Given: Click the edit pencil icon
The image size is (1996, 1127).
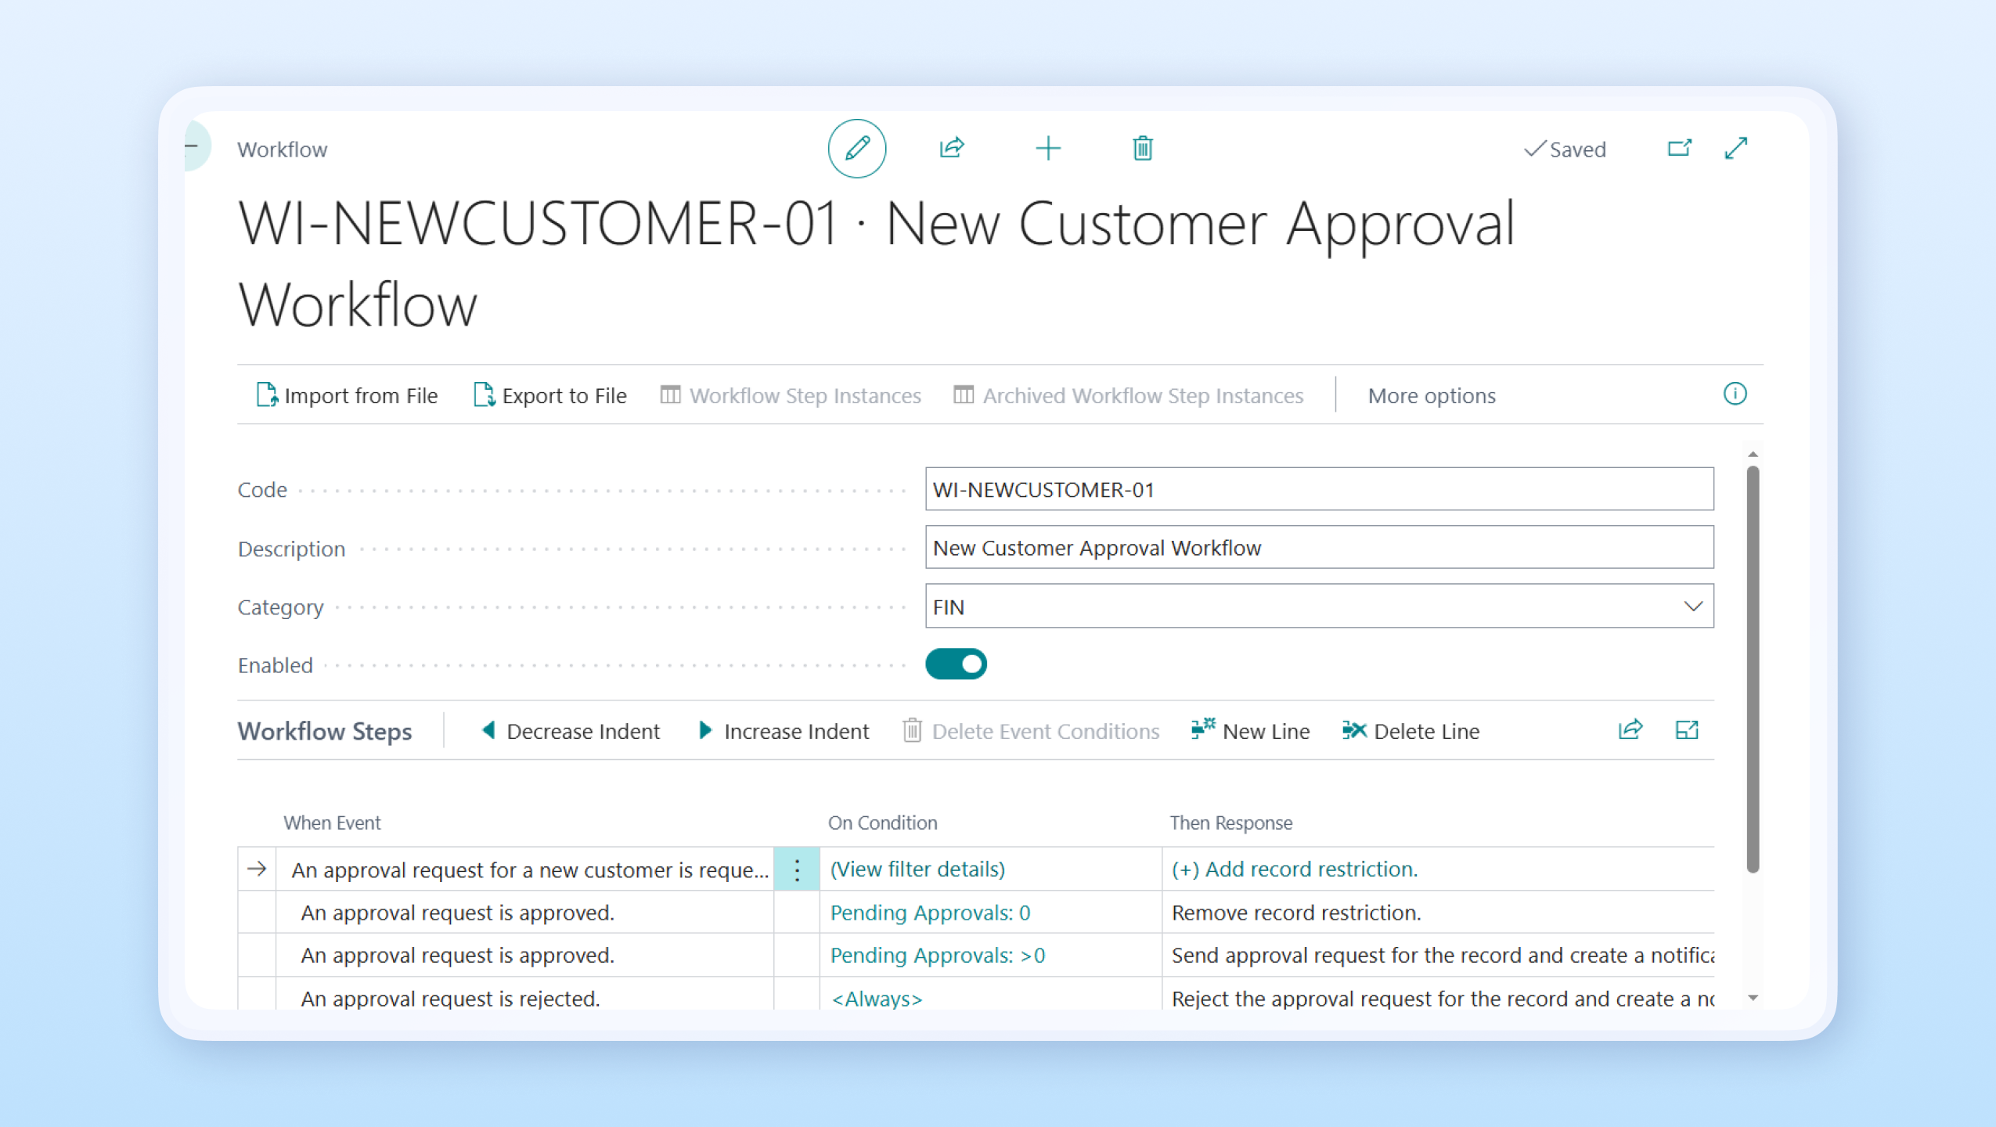Looking at the screenshot, I should tap(857, 149).
